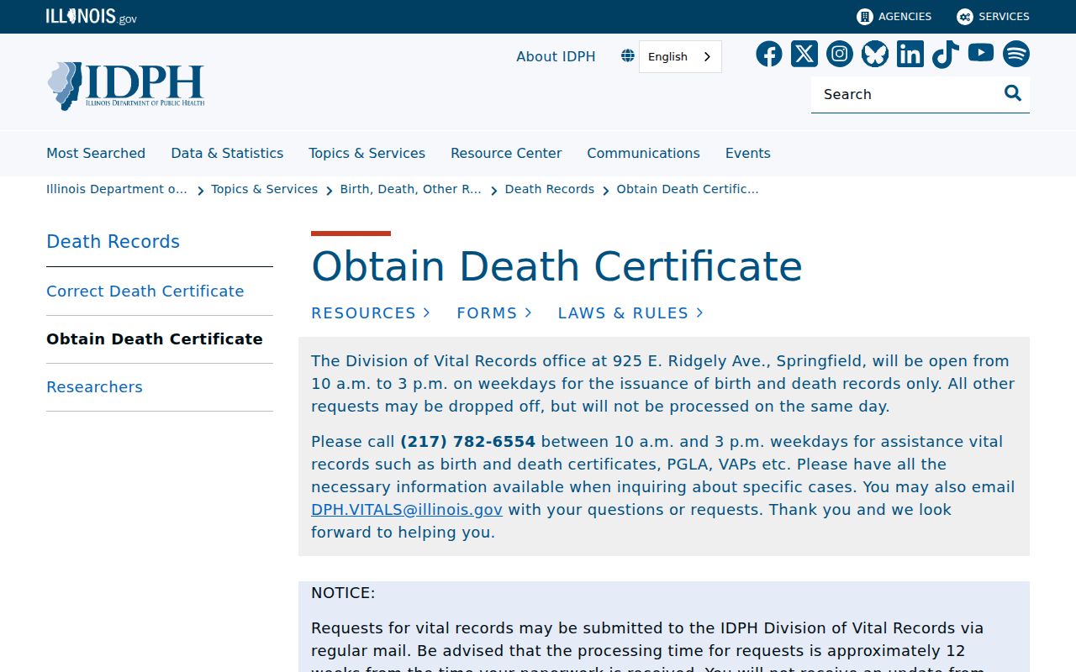This screenshot has width=1076, height=672.
Task: Click the IDPH logo
Action: pos(126,86)
